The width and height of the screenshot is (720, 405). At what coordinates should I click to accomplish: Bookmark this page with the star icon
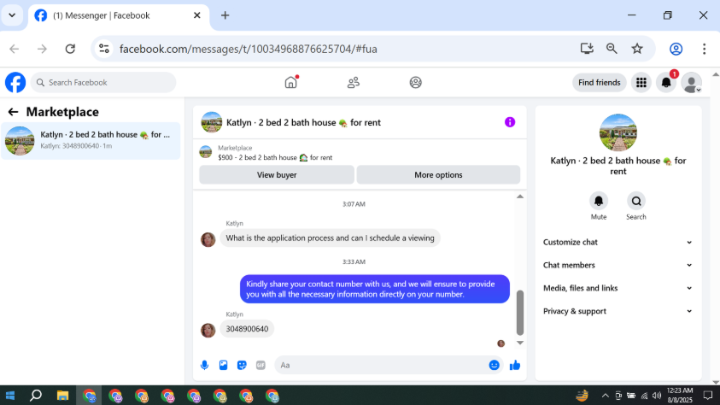coord(637,49)
